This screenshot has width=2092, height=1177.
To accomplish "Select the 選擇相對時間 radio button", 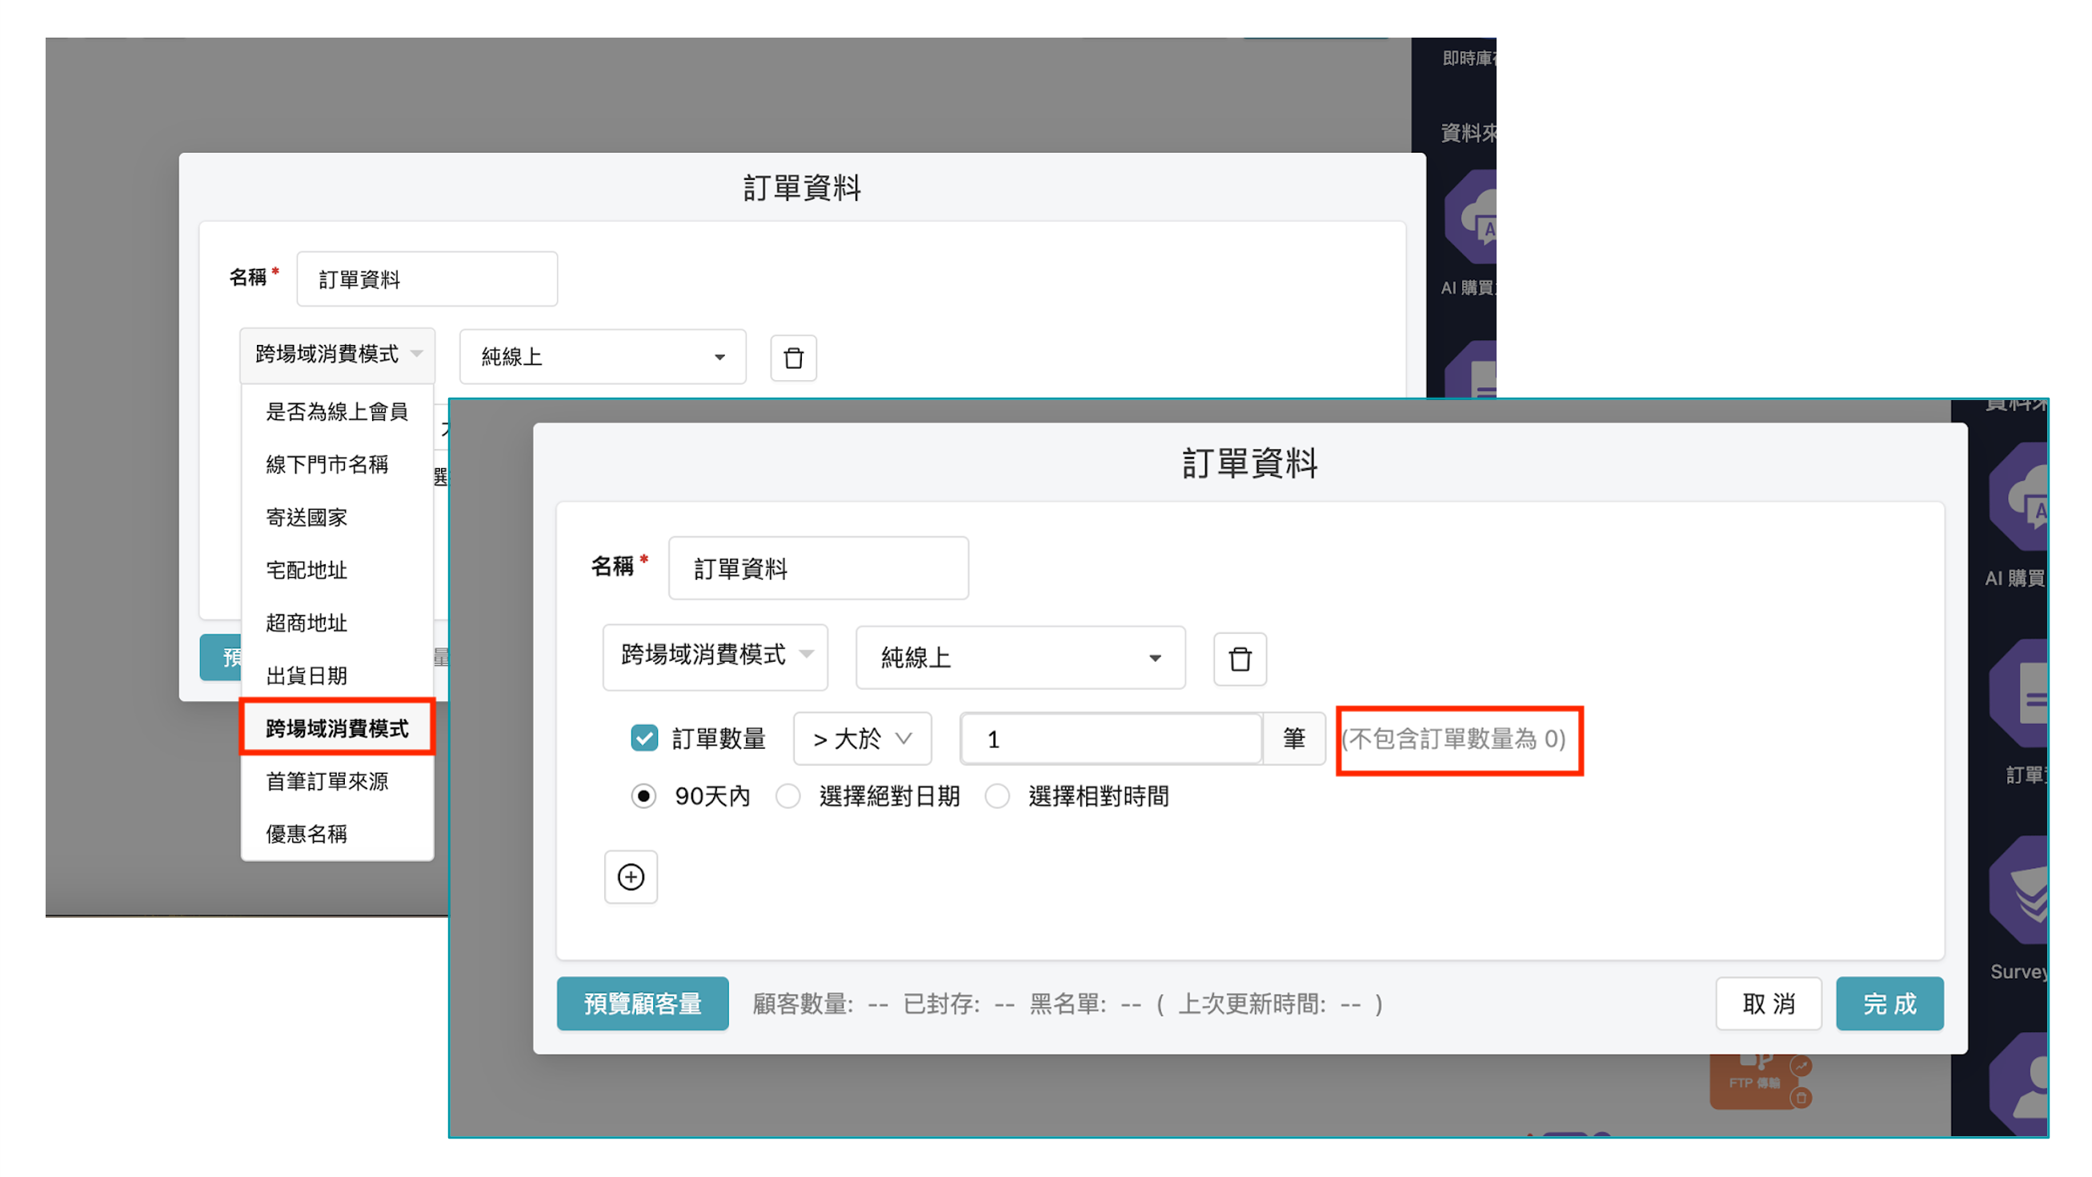I will point(997,796).
